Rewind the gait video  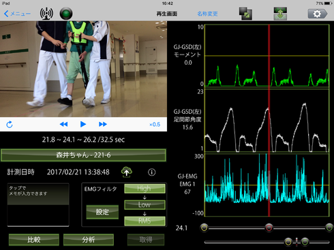pos(63,124)
